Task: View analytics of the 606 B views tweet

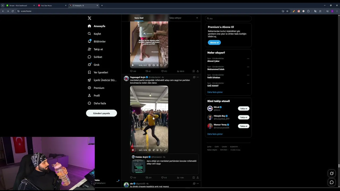Action: [x=181, y=71]
